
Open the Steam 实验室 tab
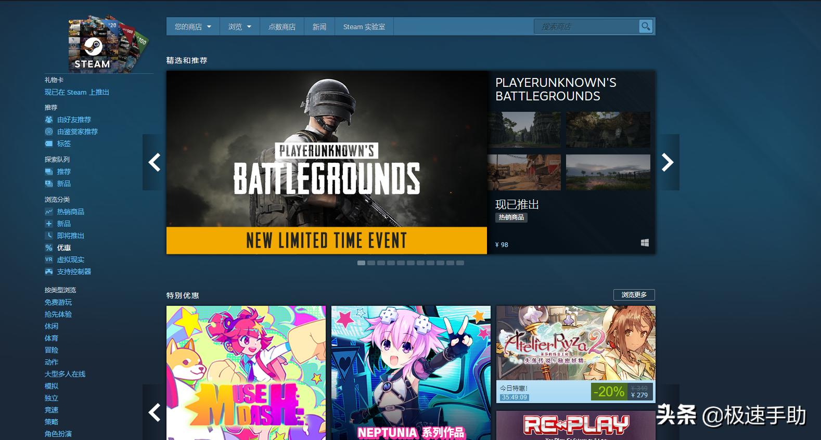364,27
